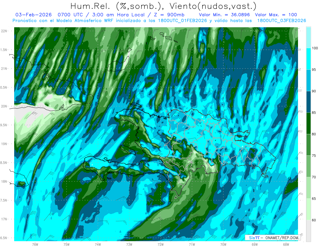Click the longitude label "76W"
Viewport: 321px width, 248px height.
[35, 244]
